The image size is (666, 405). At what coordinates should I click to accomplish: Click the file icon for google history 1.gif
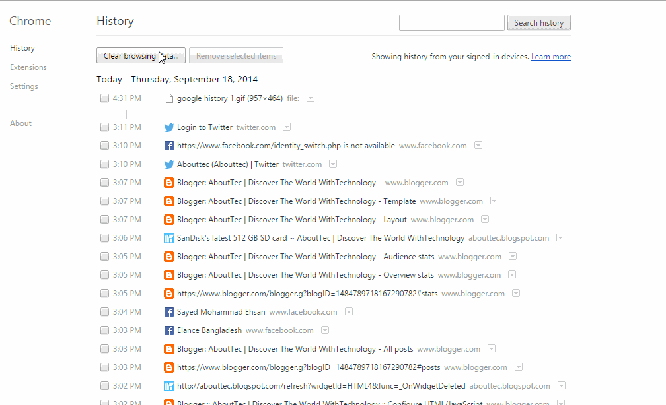tap(169, 98)
